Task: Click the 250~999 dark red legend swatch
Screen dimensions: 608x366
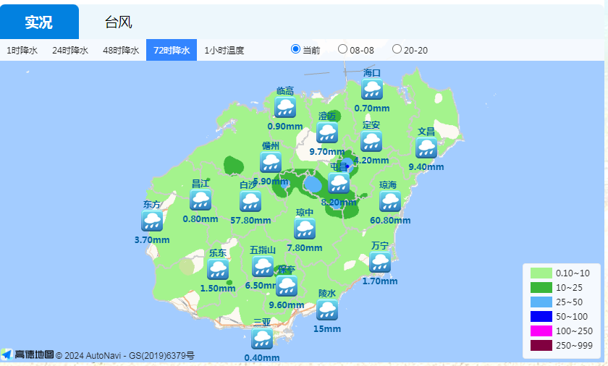Action: click(x=541, y=346)
